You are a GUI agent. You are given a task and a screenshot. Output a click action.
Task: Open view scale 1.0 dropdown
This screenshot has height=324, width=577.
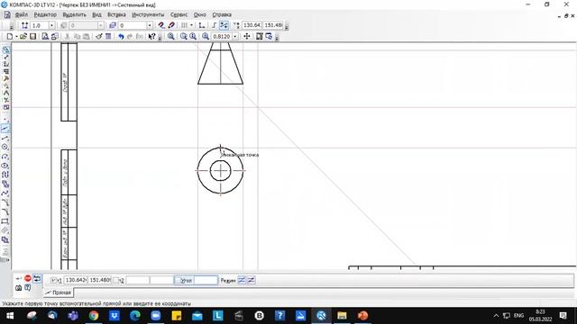(x=51, y=25)
